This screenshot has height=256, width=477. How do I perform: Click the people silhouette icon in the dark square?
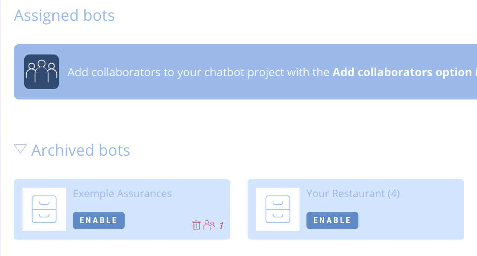[41, 71]
